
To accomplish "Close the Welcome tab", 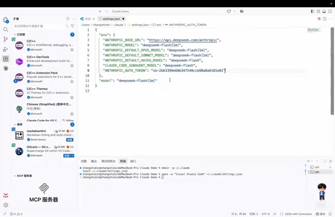I will coord(94,19).
